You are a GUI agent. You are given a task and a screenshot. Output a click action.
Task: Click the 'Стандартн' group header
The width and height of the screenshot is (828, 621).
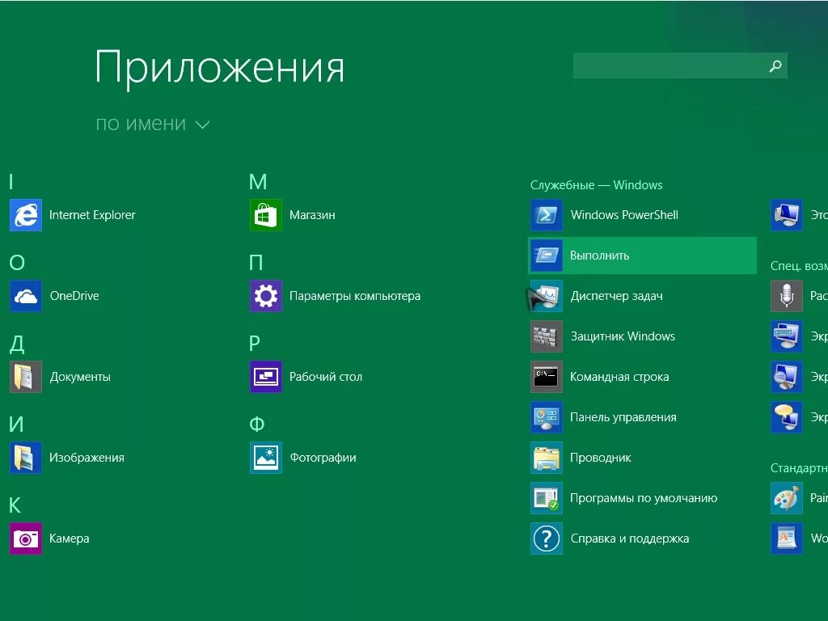tap(799, 468)
